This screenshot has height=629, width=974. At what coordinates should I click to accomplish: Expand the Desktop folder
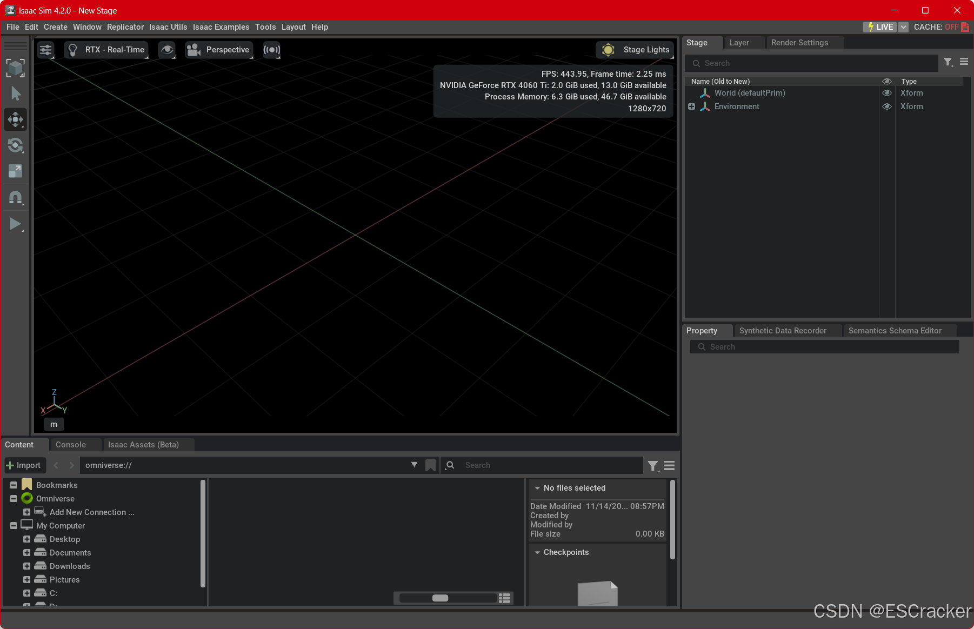[x=27, y=539]
